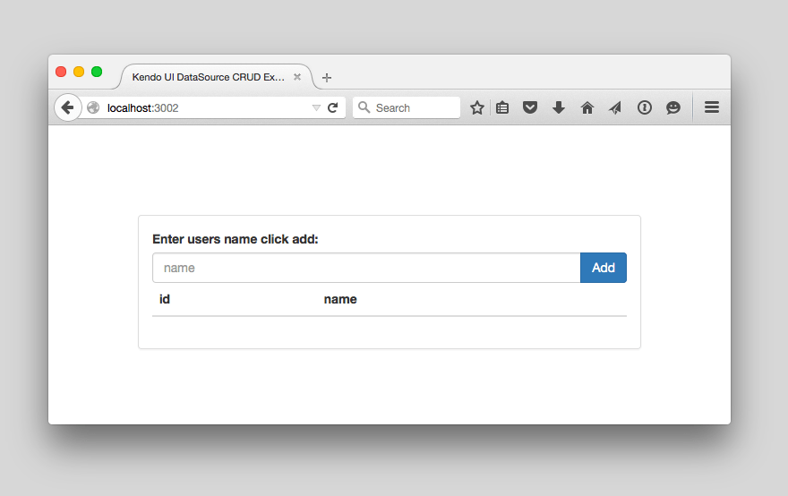788x496 pixels.
Task: Expand the URL history dropdown arrow
Action: 315,108
